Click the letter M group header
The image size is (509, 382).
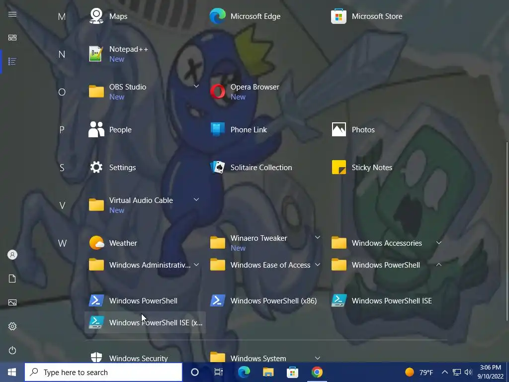click(x=62, y=16)
